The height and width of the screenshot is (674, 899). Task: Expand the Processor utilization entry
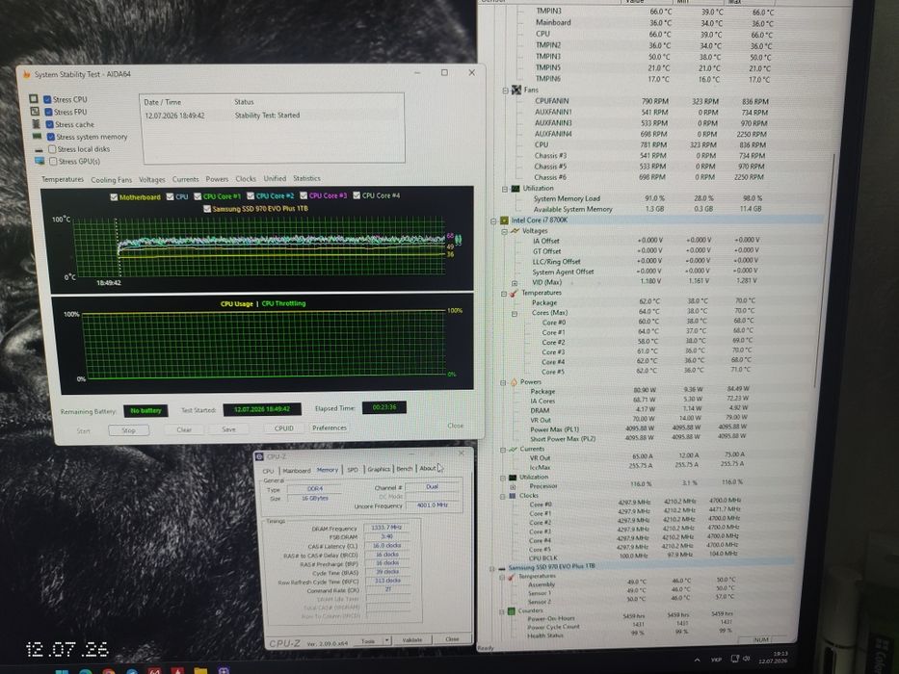click(513, 486)
